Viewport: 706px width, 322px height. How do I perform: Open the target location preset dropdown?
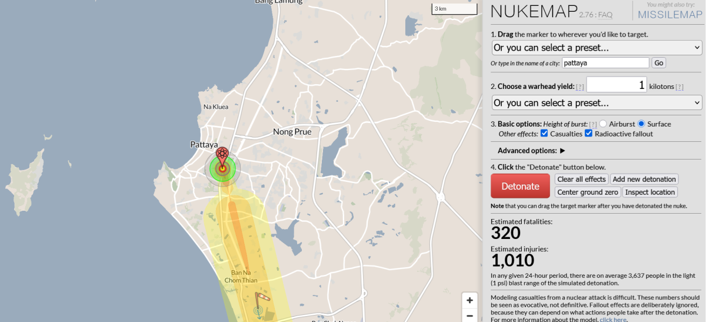597,47
